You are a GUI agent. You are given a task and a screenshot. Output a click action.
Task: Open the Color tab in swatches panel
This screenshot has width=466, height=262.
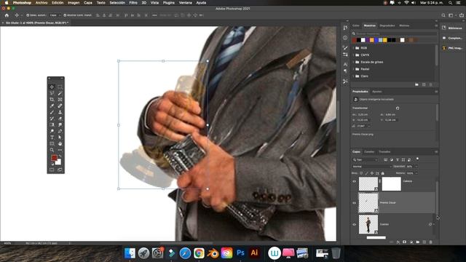[356, 25]
